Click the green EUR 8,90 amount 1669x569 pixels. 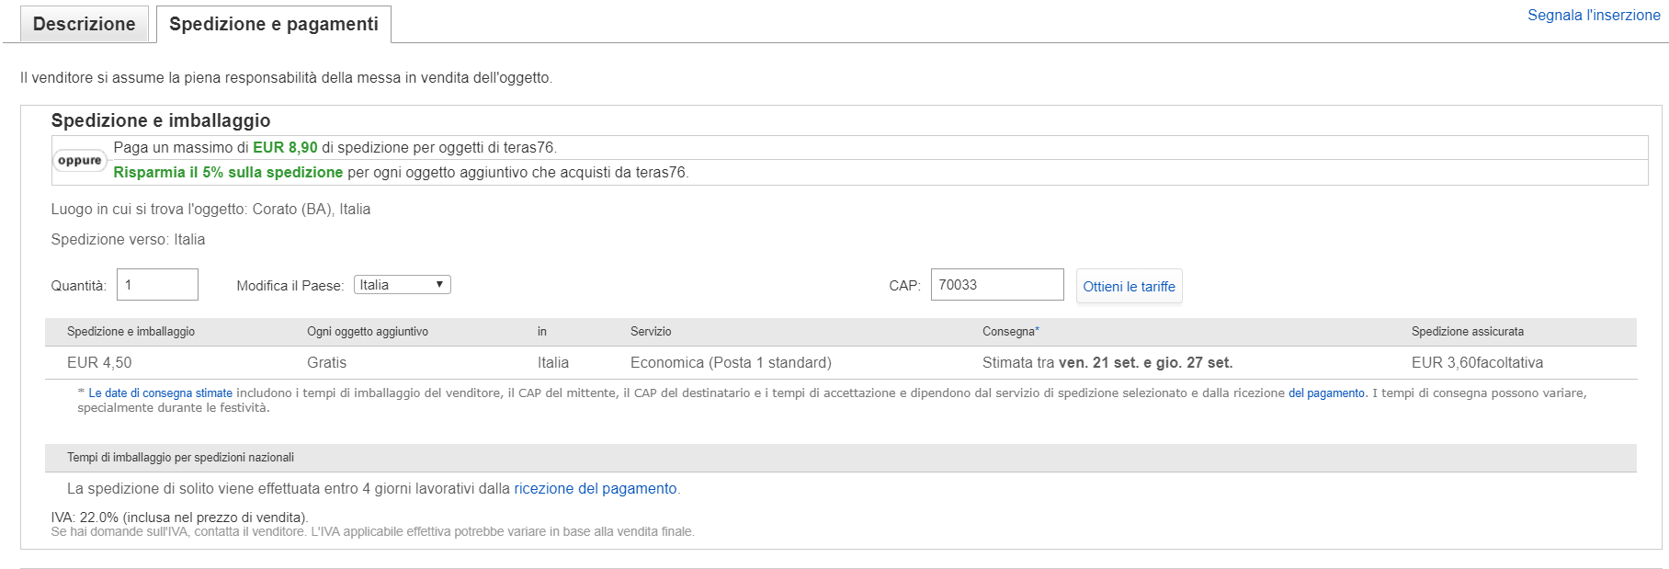pos(285,148)
